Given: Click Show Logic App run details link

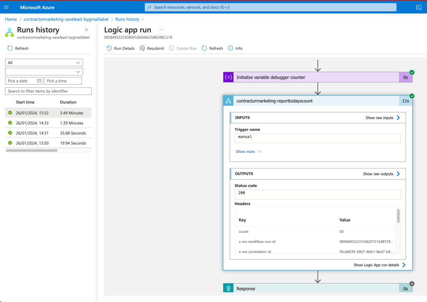Looking at the screenshot, I should (376, 265).
